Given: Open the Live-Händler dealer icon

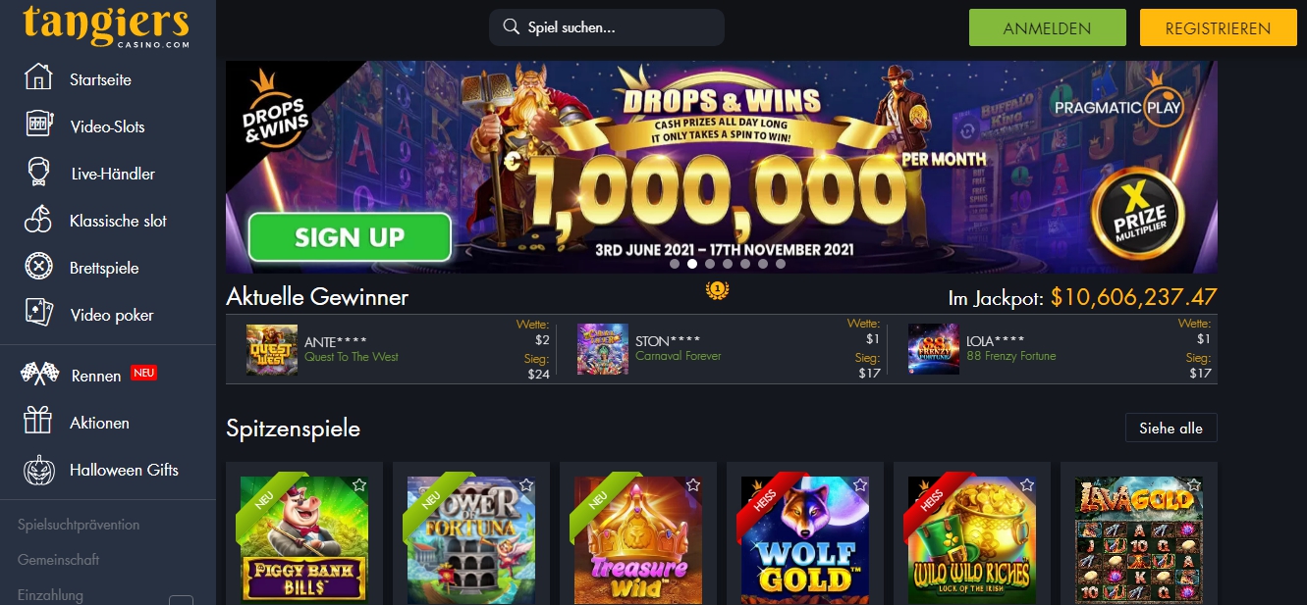Looking at the screenshot, I should pyautogui.click(x=38, y=174).
